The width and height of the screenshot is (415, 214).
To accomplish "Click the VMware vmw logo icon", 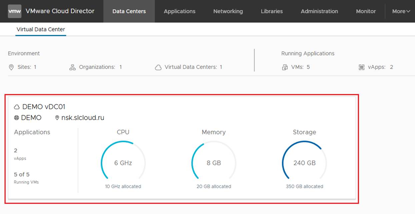I will click(14, 11).
